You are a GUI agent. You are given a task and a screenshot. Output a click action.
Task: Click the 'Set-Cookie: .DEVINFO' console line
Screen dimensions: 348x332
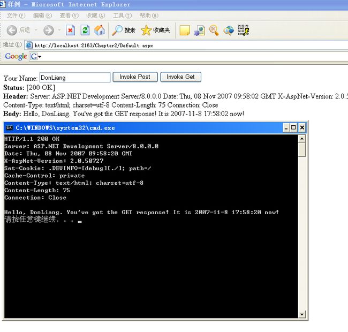click(78, 168)
